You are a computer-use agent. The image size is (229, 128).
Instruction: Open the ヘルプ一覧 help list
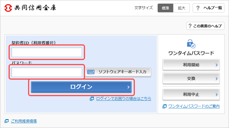pos(208,8)
